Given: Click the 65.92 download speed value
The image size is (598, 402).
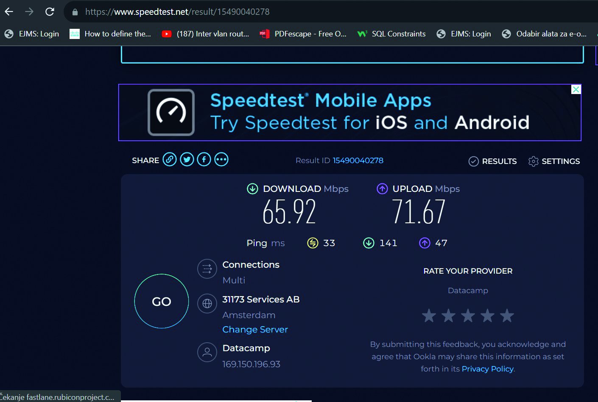Looking at the screenshot, I should tap(289, 212).
